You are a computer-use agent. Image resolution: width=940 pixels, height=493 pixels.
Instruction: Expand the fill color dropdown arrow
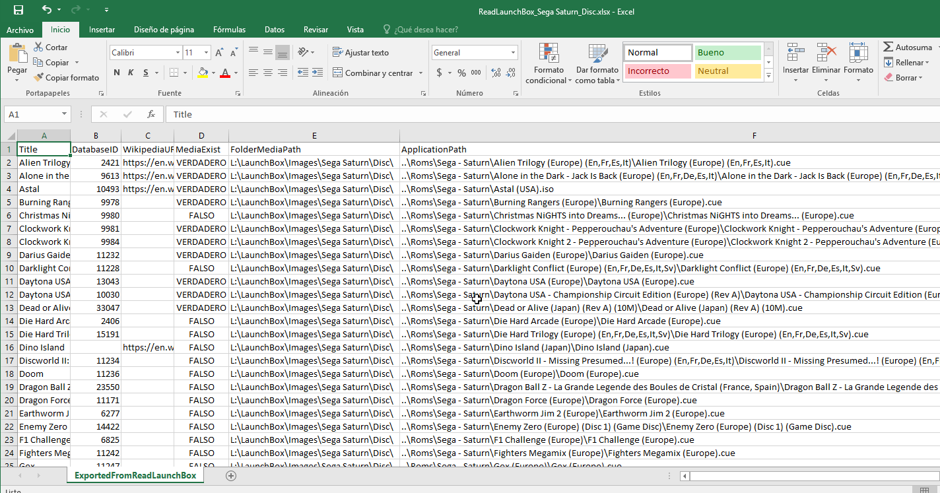[x=213, y=73]
